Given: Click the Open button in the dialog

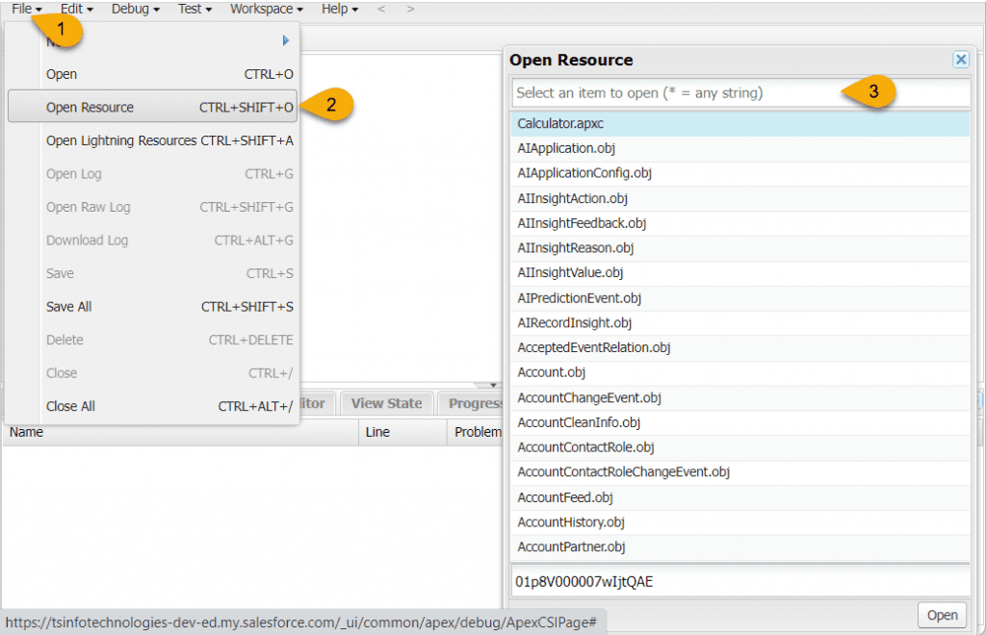Looking at the screenshot, I should pos(942,615).
